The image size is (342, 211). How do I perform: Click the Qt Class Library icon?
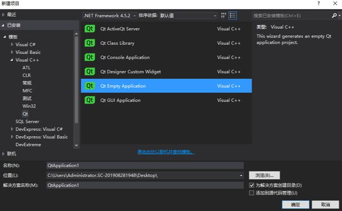tap(90, 43)
